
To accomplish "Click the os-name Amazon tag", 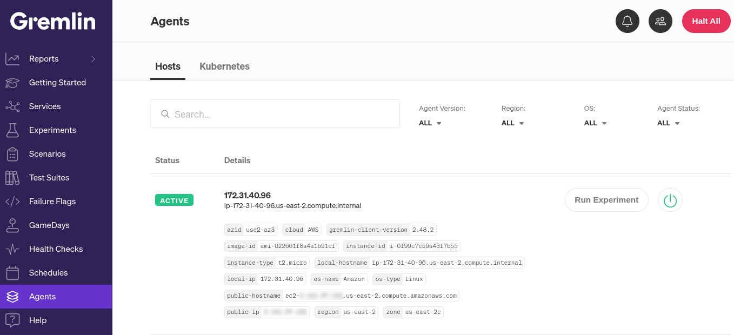I will [x=339, y=279].
